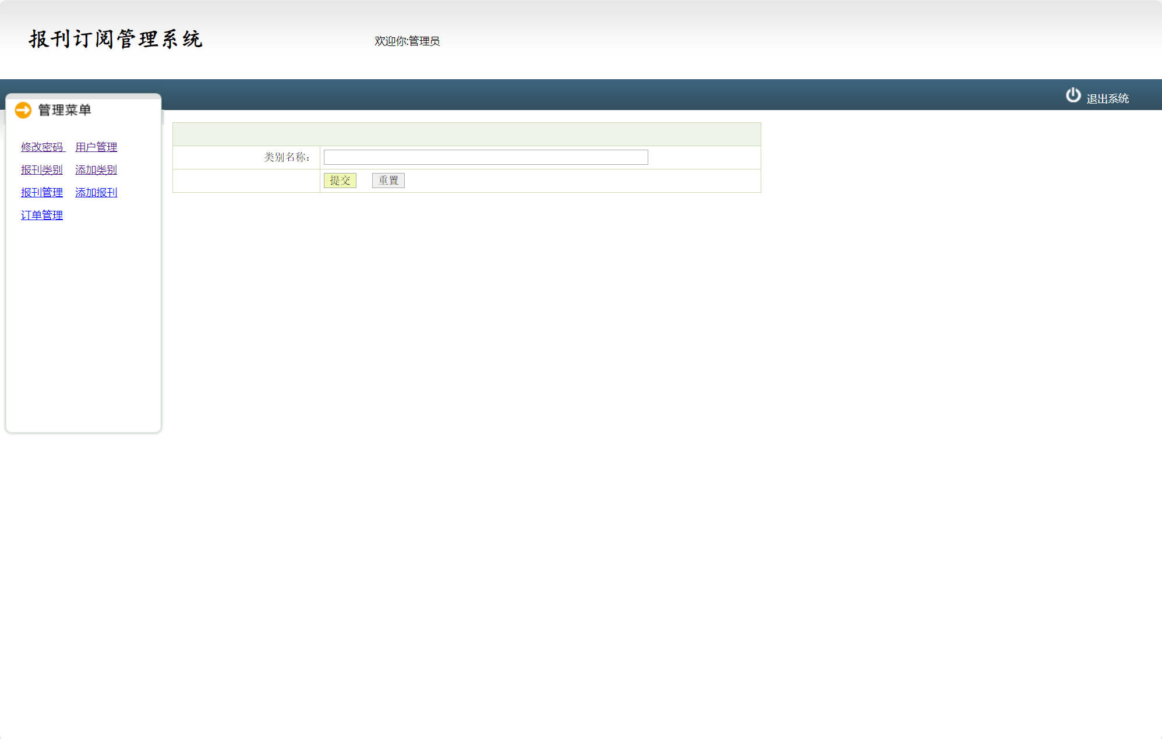Select the 添加报刊 menu entry

click(96, 193)
